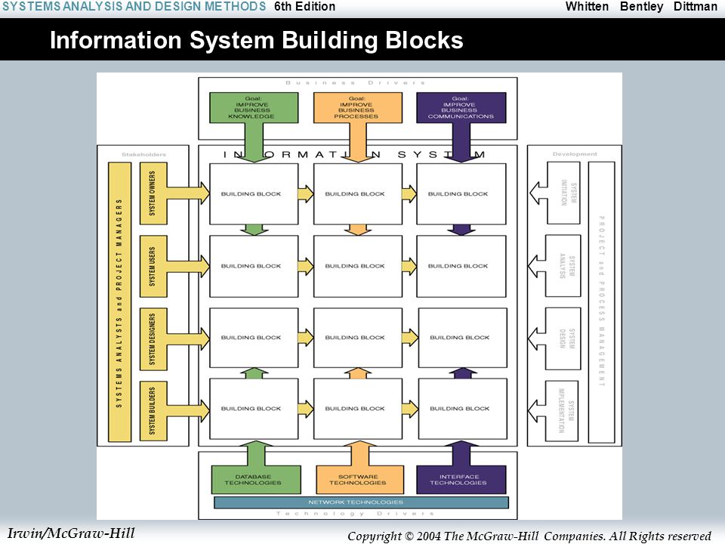Click 'Project and Process Management' vertical bar

(602, 302)
